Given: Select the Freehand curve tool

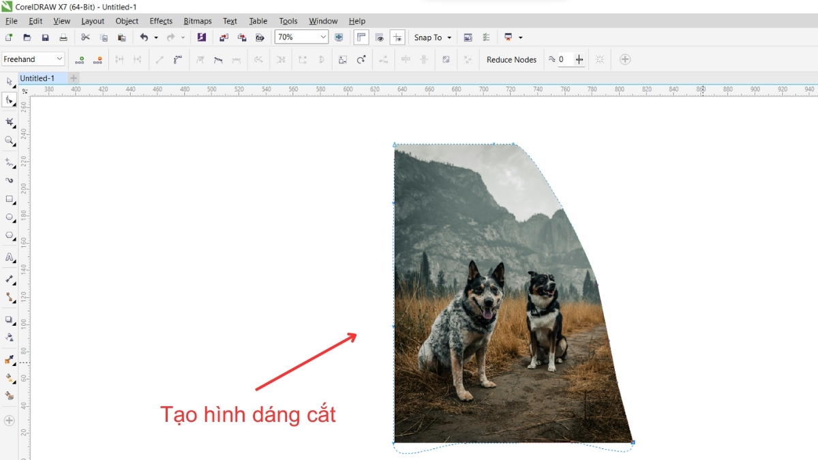Looking at the screenshot, I should [x=10, y=162].
